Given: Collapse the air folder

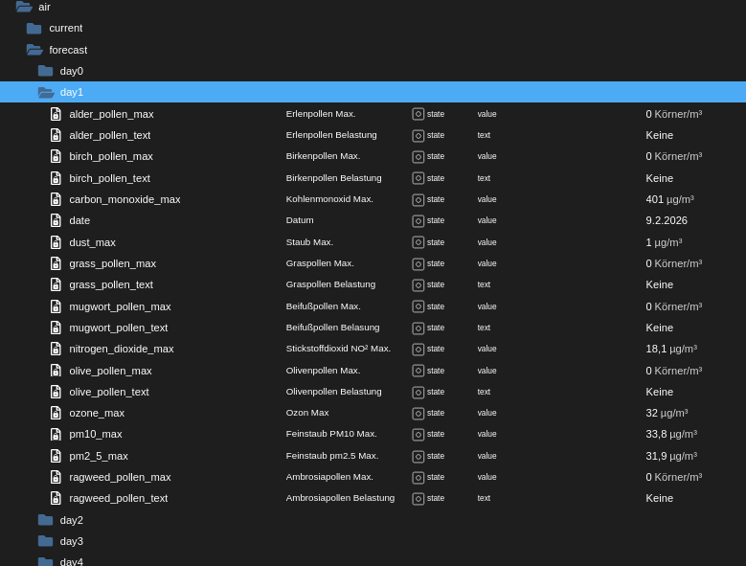Looking at the screenshot, I should point(24,7).
